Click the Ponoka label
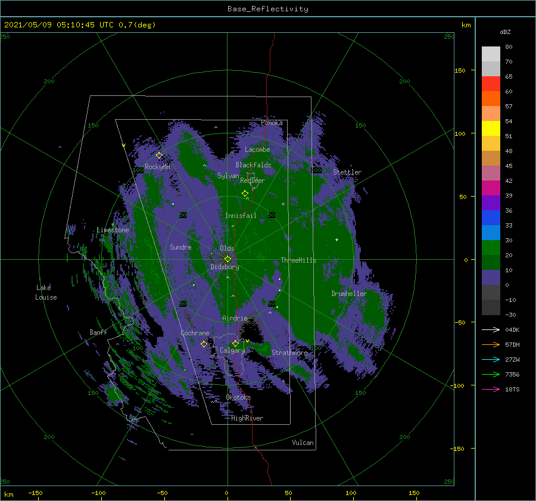Image resolution: width=536 pixels, height=501 pixels. click(272, 123)
